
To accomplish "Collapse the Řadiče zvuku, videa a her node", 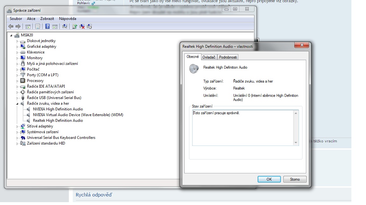I will tap(17, 104).
